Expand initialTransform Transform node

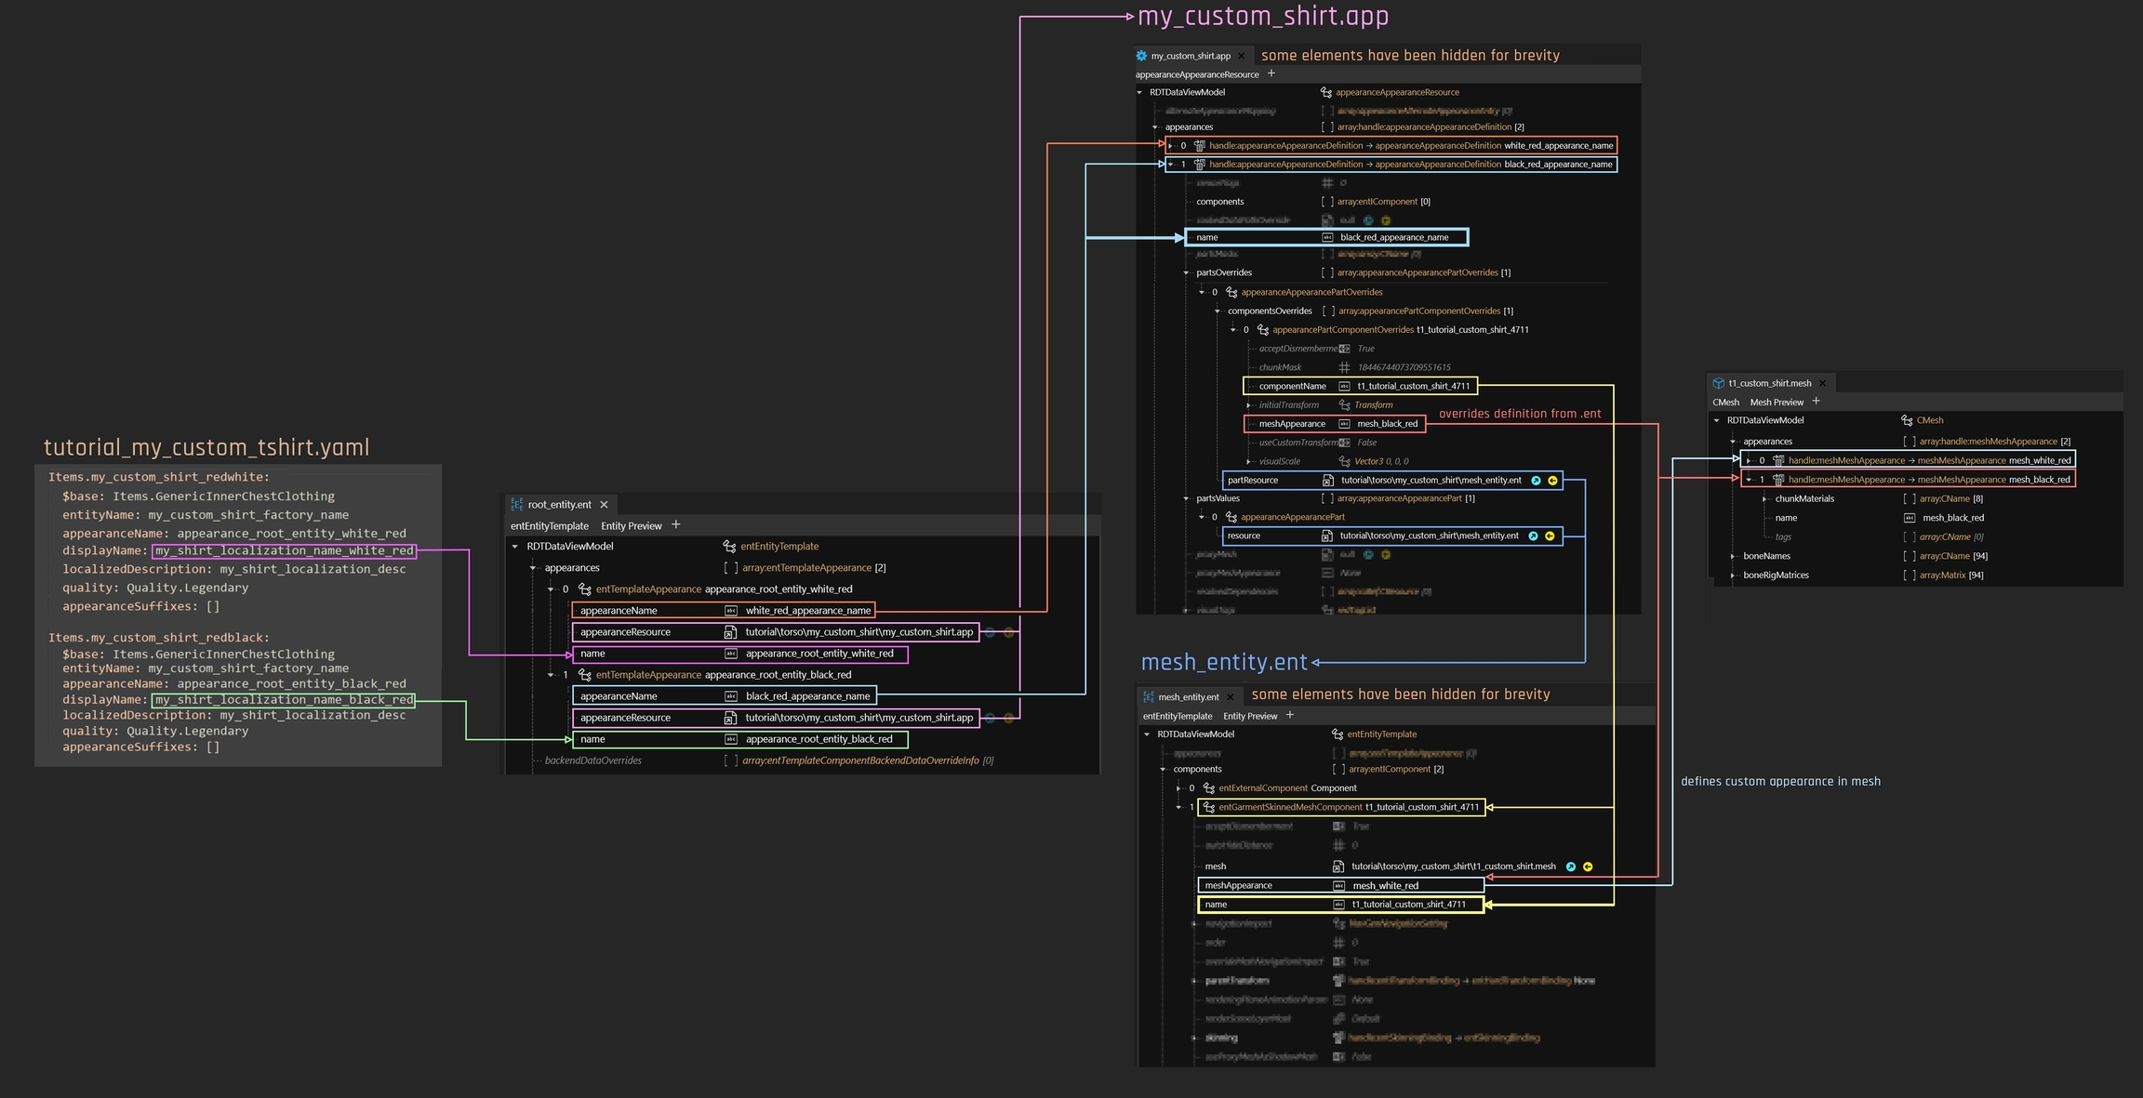click(1249, 405)
